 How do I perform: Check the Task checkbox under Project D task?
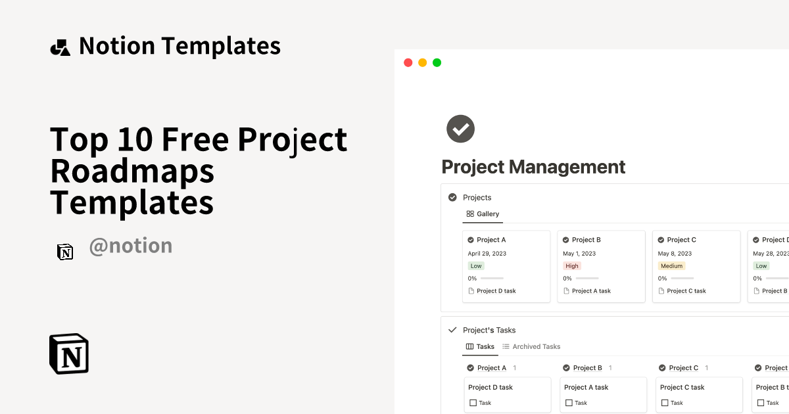tap(472, 402)
